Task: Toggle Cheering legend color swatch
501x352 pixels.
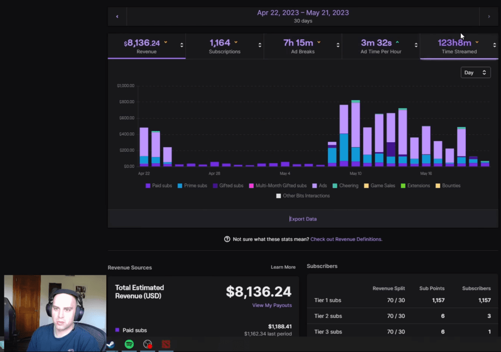Action: tap(335, 186)
